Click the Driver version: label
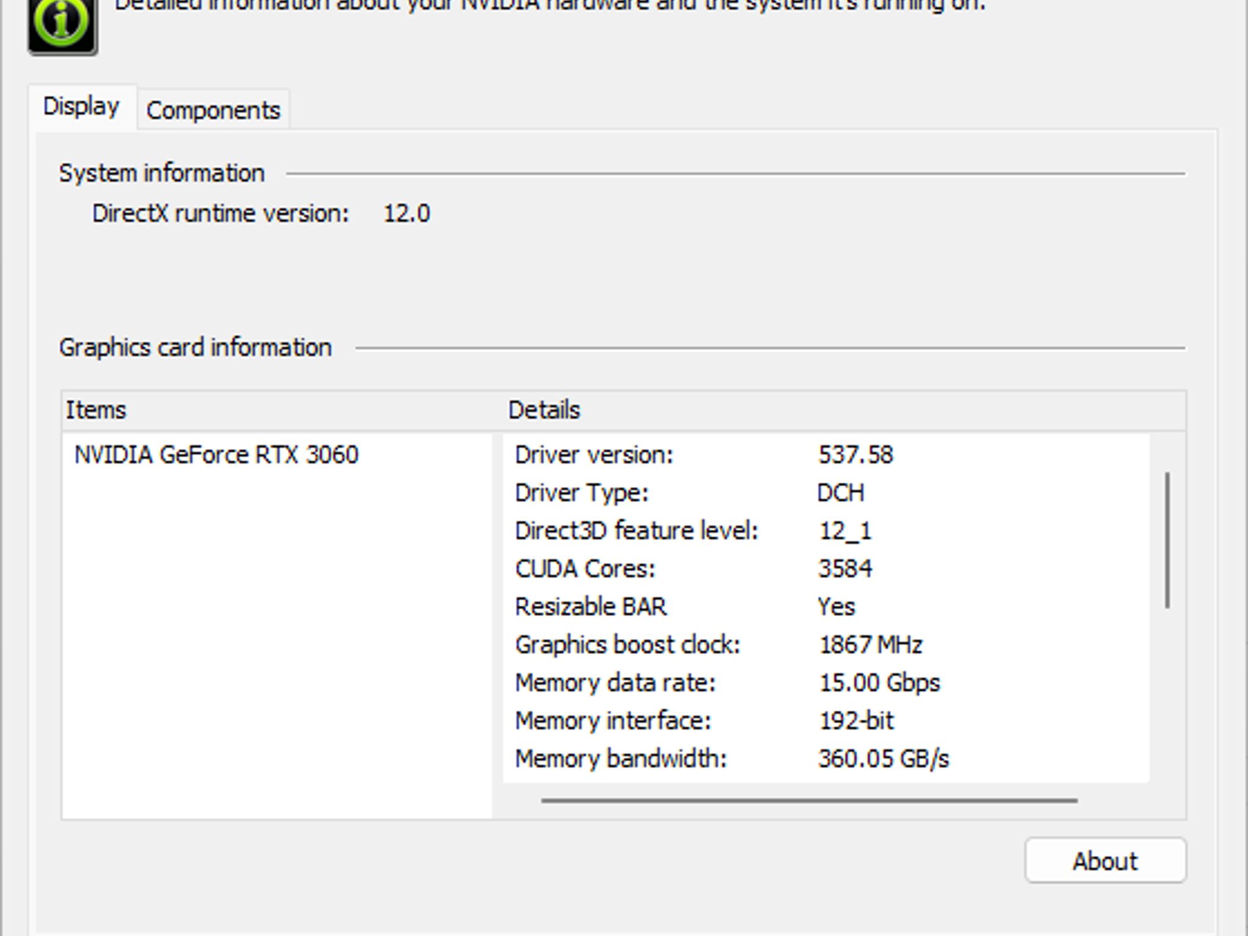 594,455
